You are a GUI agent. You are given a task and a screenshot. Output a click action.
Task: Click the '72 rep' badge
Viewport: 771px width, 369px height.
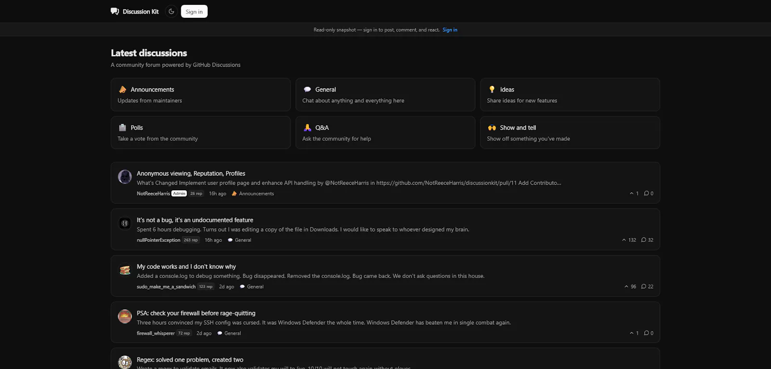pos(184,333)
